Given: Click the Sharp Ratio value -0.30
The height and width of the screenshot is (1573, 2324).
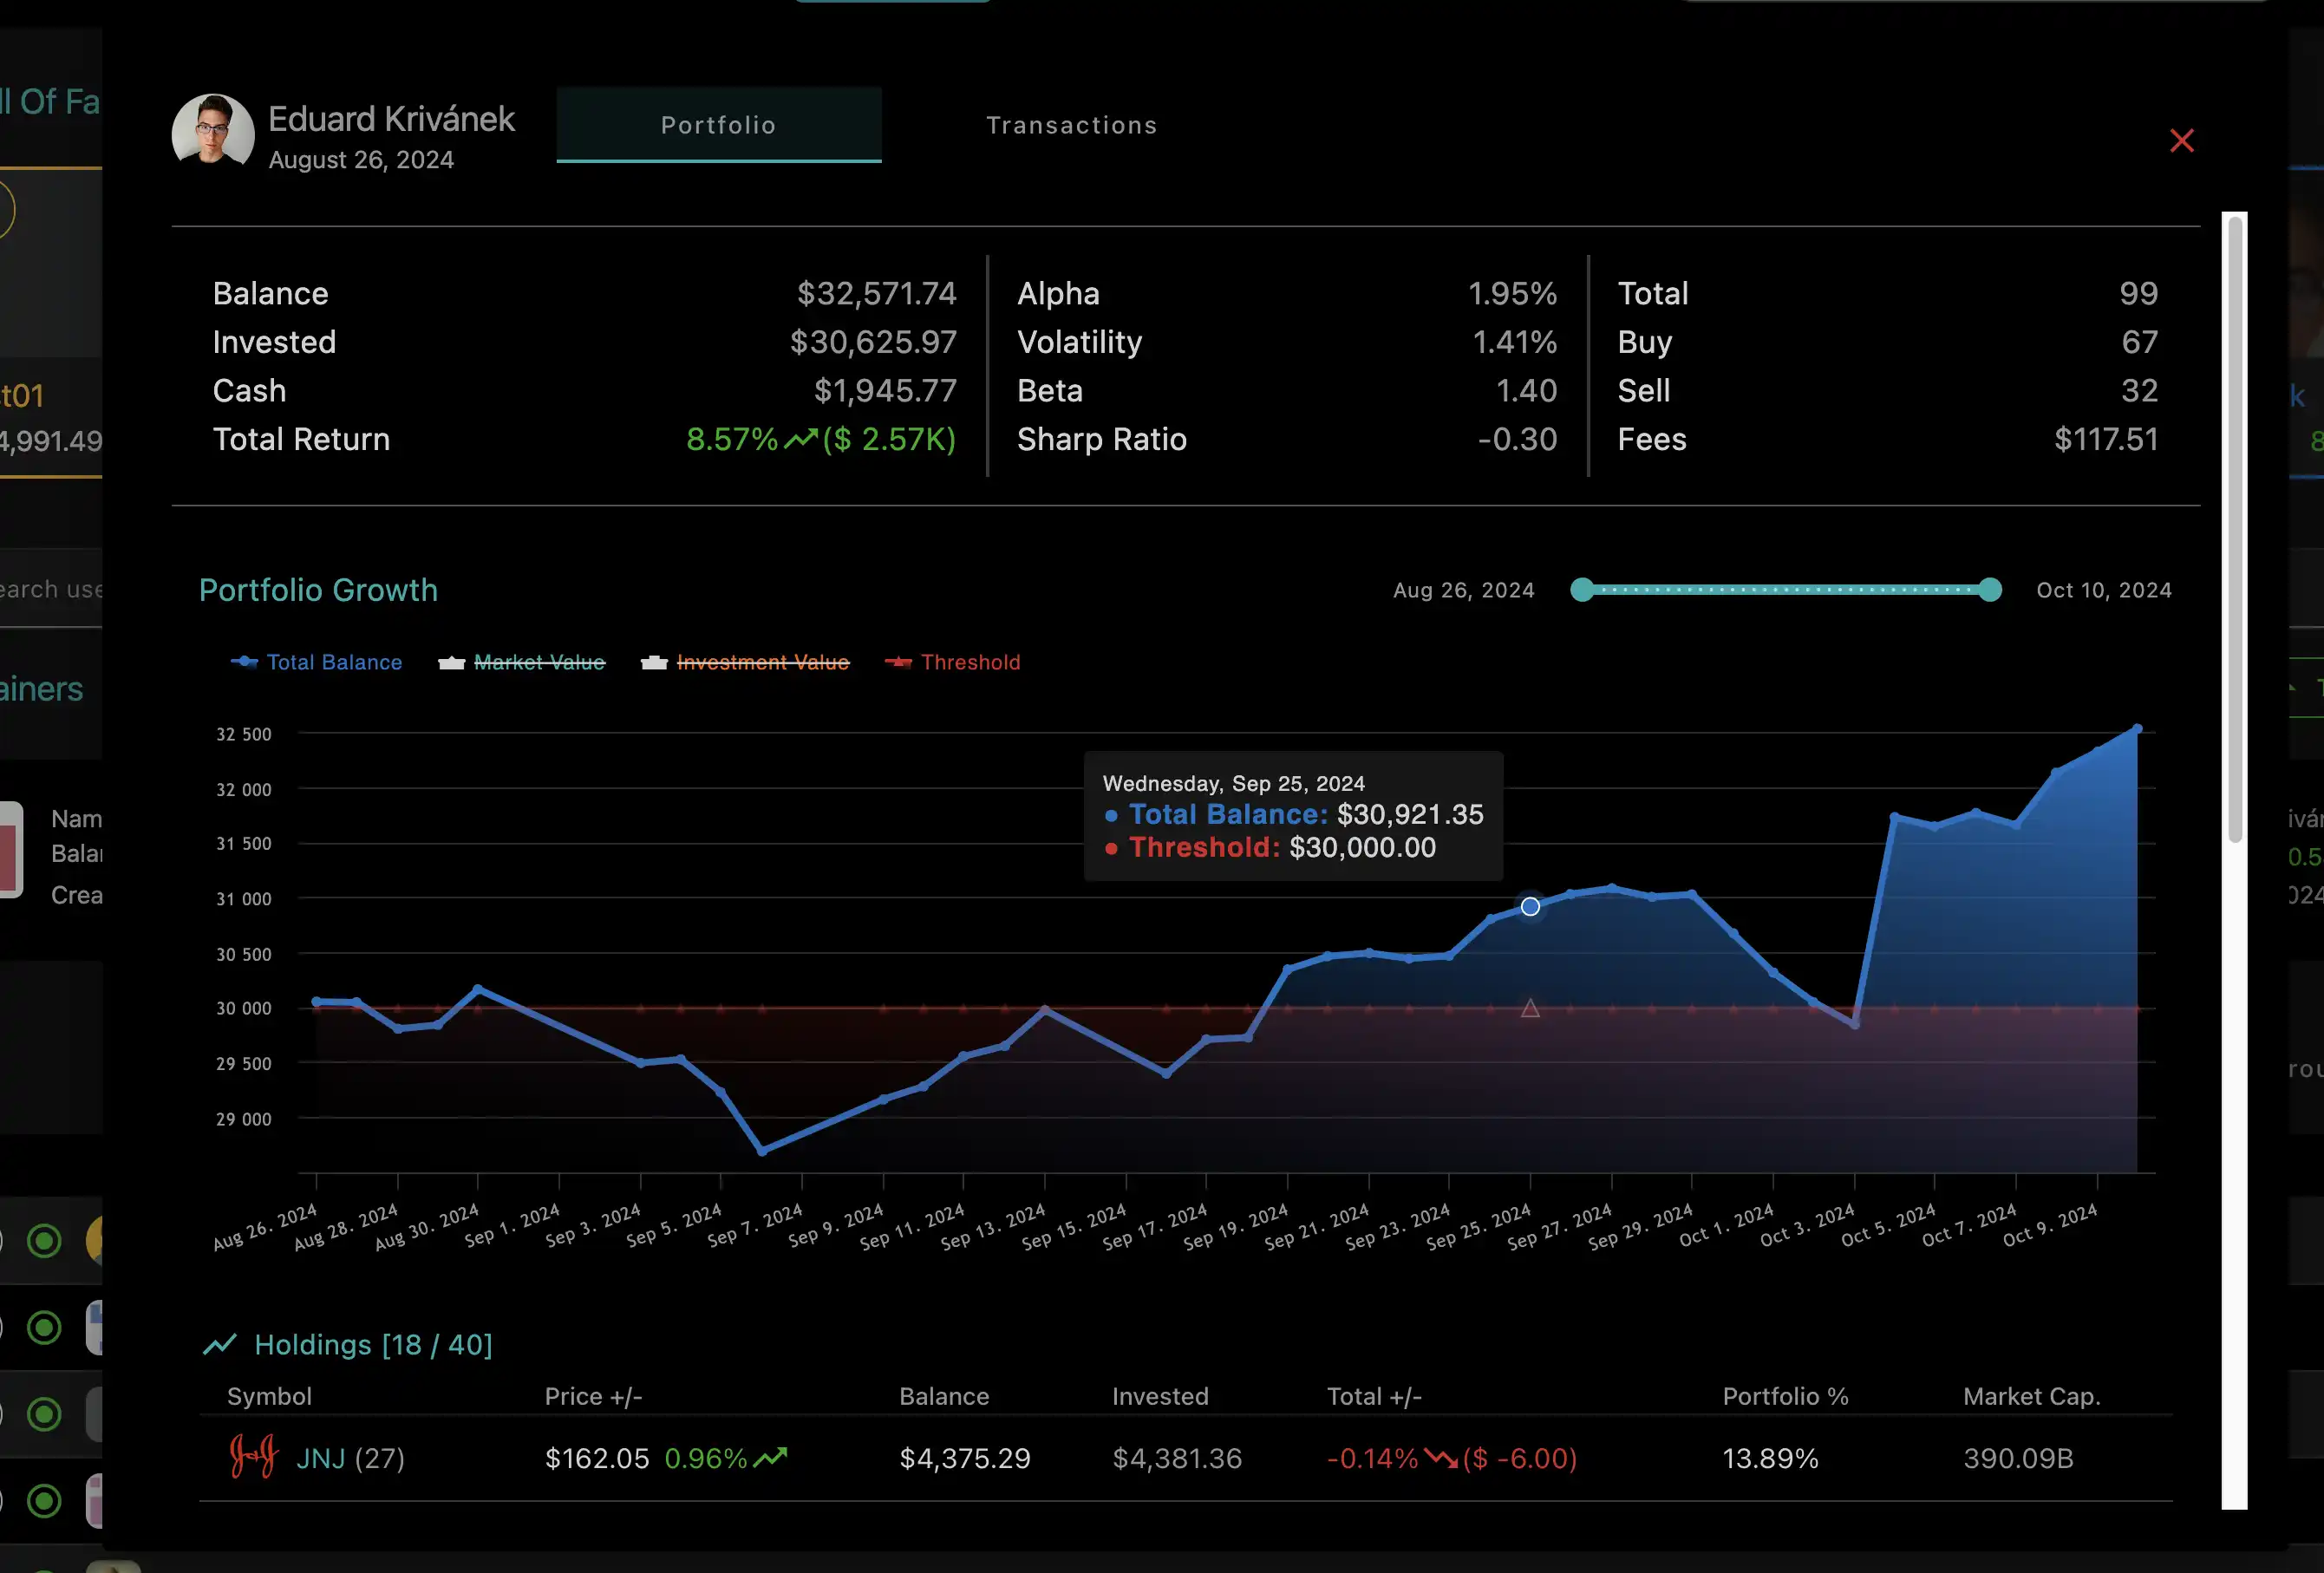Looking at the screenshot, I should [1517, 439].
